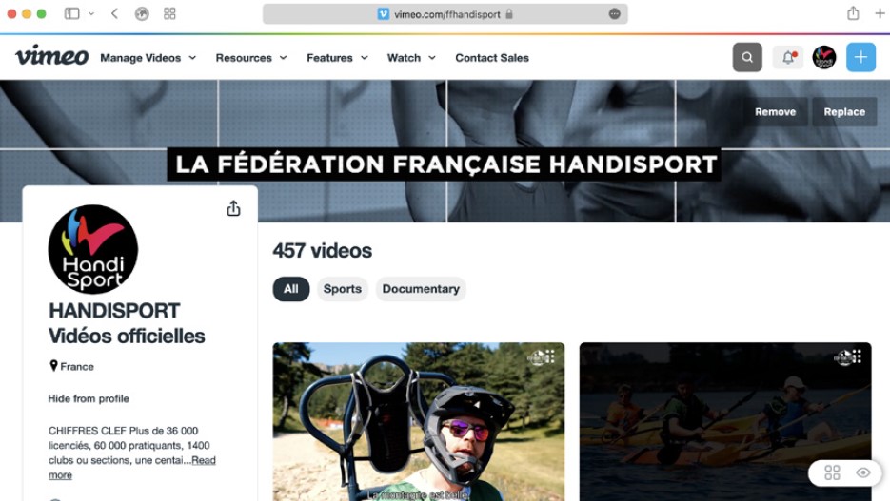Select the Sports filter tab
Image resolution: width=890 pixels, height=501 pixels.
click(343, 289)
